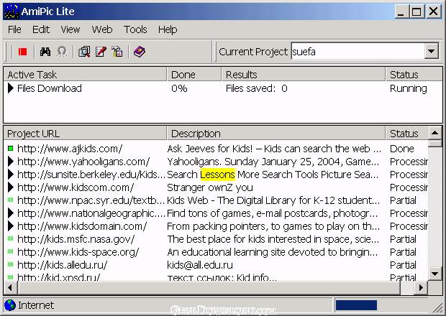Open the Web menu
This screenshot has width=446, height=316.
[102, 29]
